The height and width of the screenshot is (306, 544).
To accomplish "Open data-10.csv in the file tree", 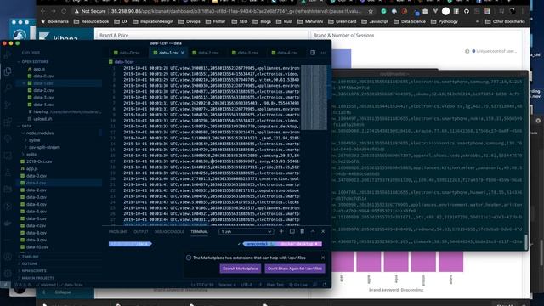I will point(37,247).
